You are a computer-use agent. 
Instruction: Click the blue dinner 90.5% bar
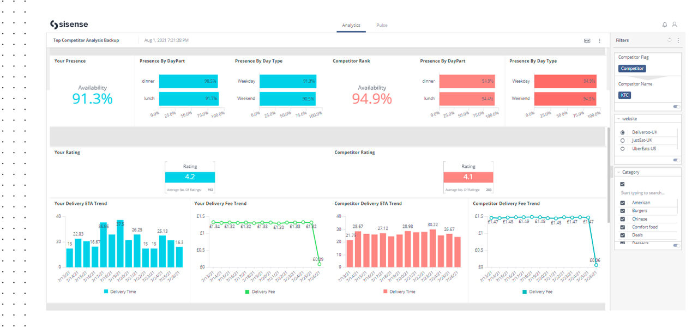tap(188, 81)
